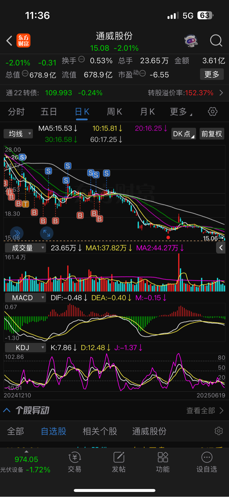Open the 更多 quote details button
The image size is (229, 497).
(x=212, y=74)
